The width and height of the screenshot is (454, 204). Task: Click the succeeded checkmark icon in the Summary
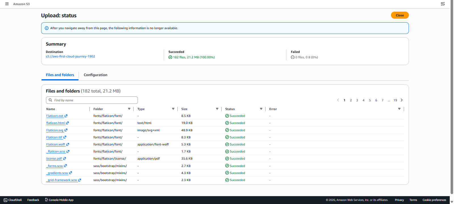coord(170,57)
